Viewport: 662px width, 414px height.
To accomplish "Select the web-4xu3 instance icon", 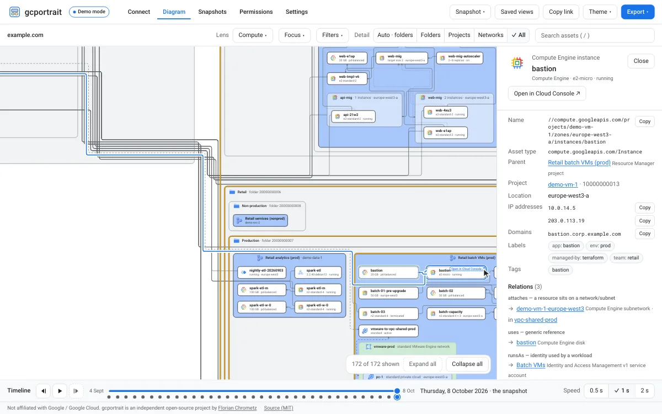I will 429,112.
